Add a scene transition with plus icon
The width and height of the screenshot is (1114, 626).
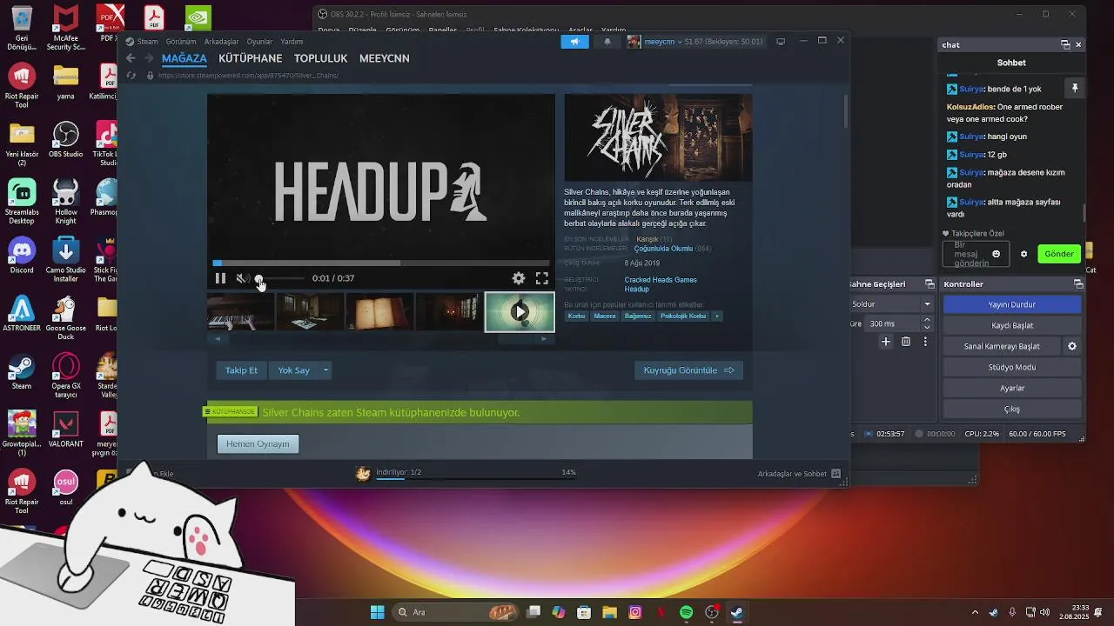click(886, 342)
